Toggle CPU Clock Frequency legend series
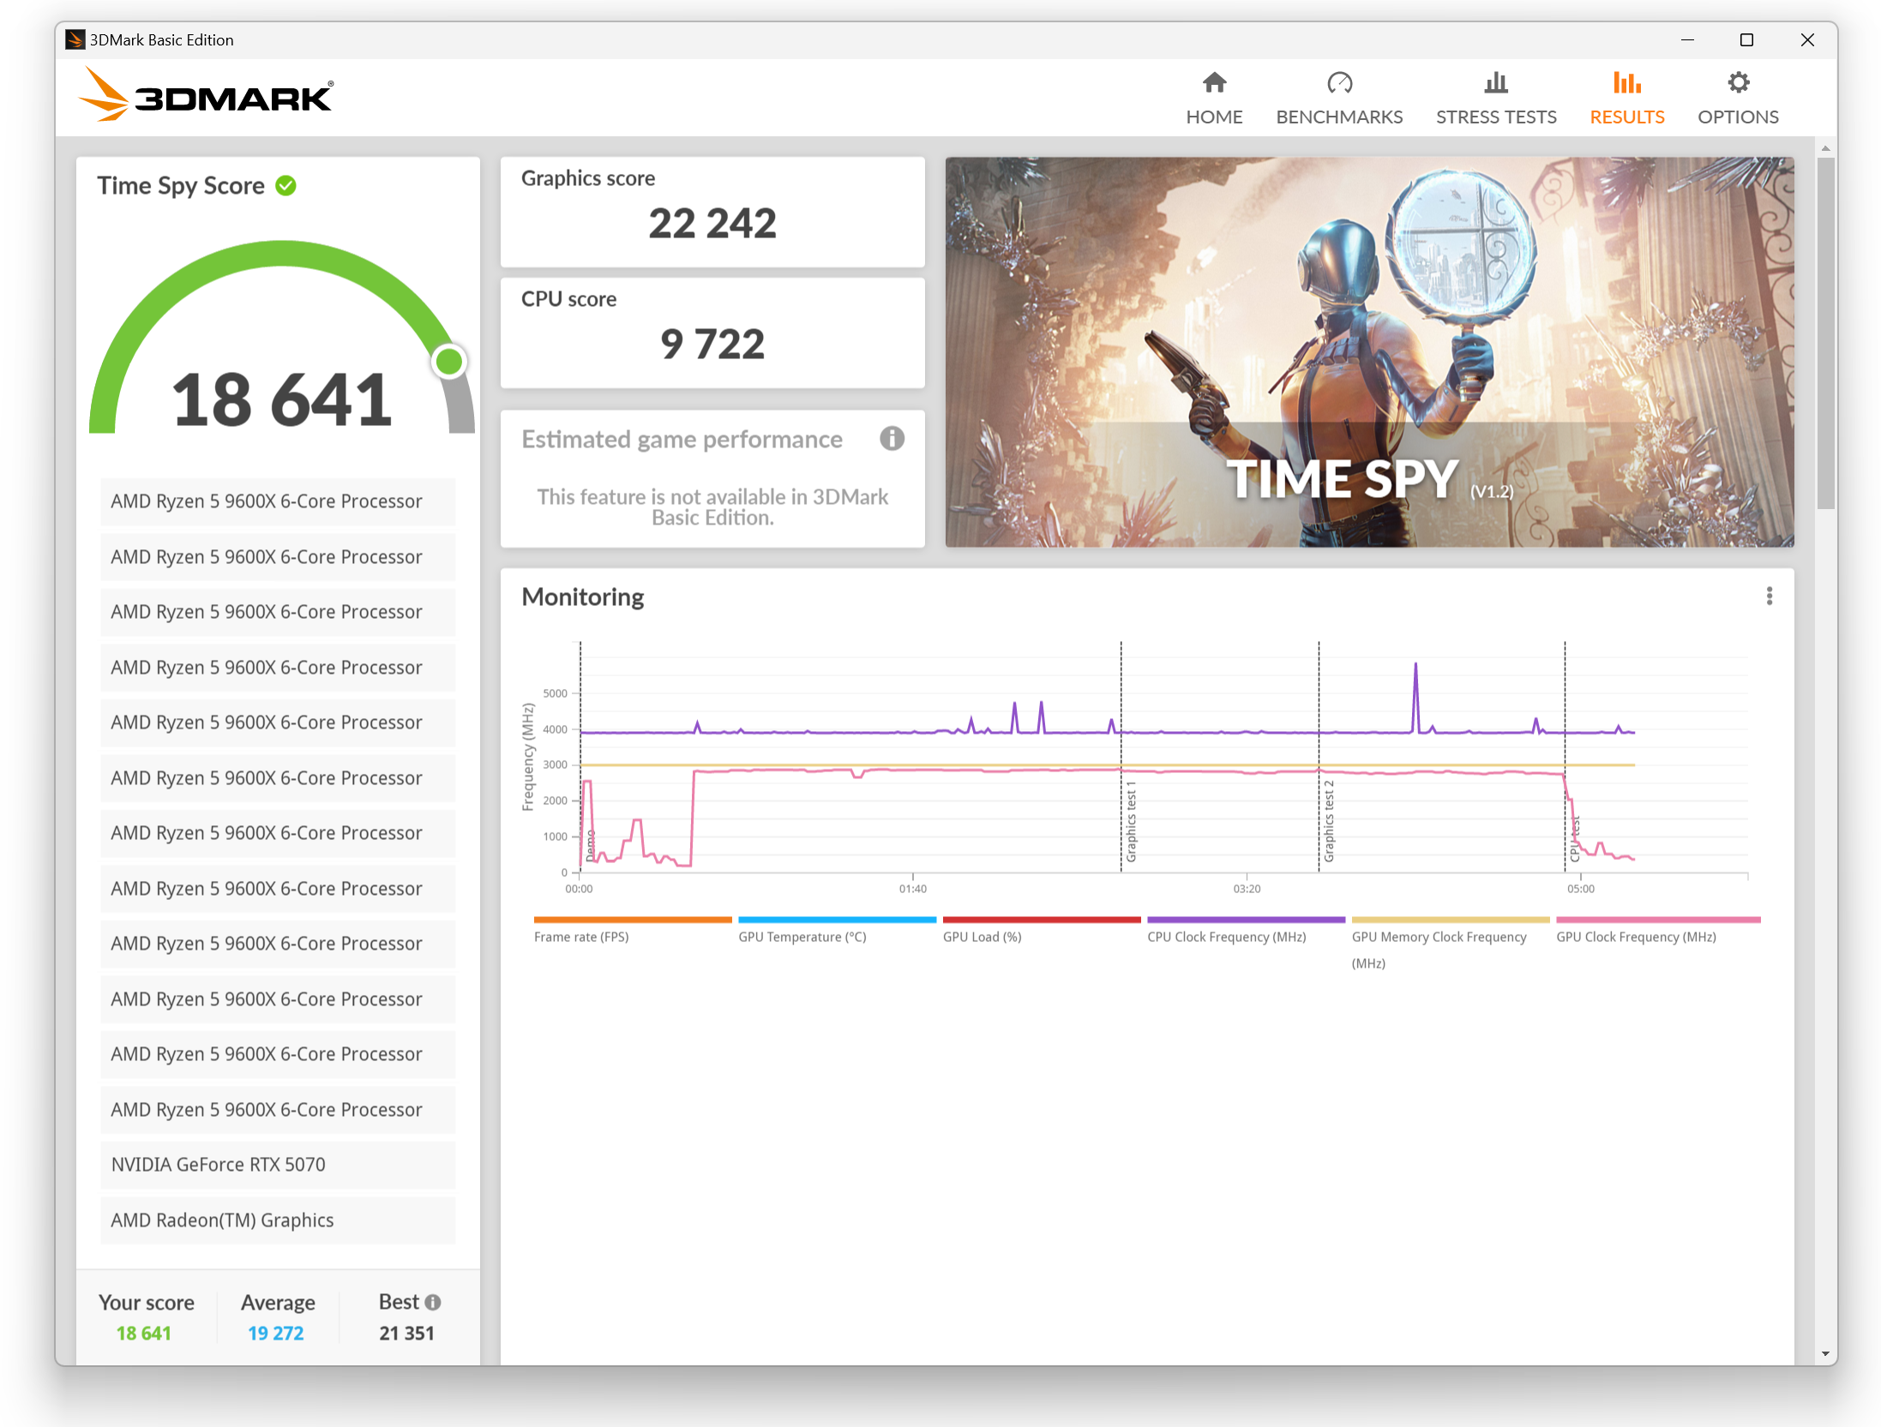This screenshot has width=1881, height=1427. pyautogui.click(x=1226, y=937)
